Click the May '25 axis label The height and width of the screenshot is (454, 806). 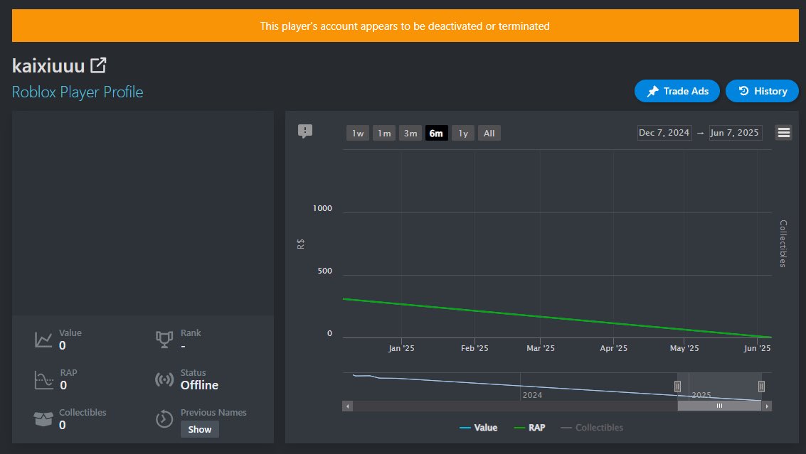tap(684, 348)
